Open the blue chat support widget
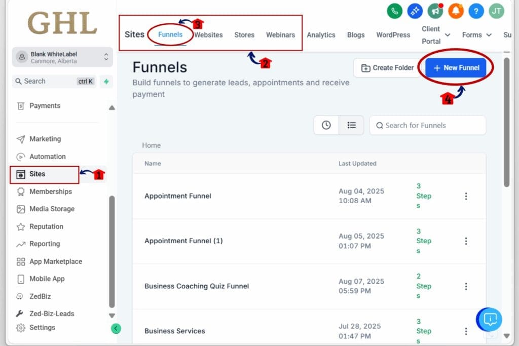This screenshot has width=519, height=346. point(489,319)
